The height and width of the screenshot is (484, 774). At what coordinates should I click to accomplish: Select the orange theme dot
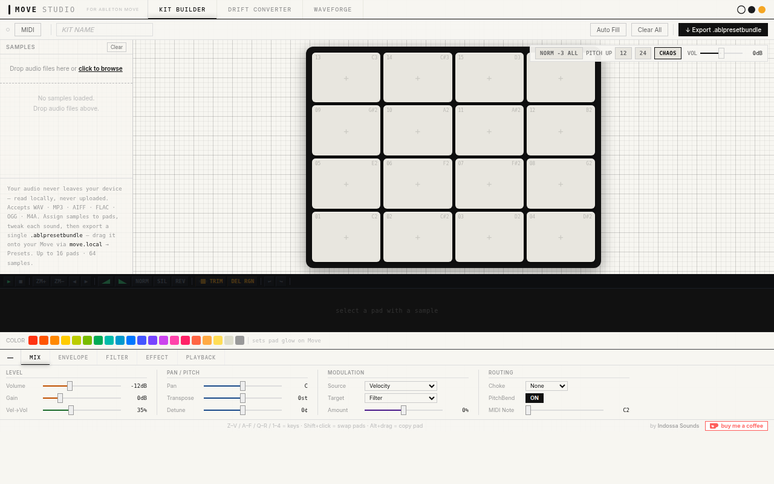(x=762, y=10)
